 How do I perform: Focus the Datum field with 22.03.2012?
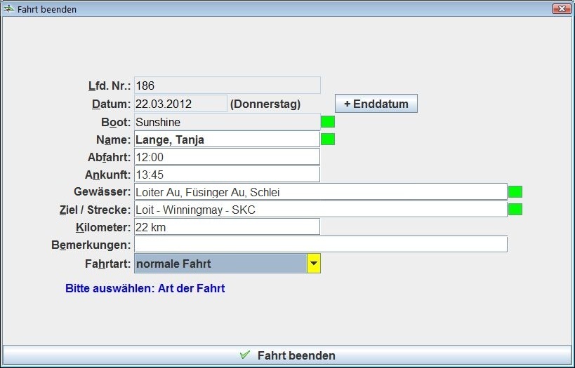click(x=180, y=104)
